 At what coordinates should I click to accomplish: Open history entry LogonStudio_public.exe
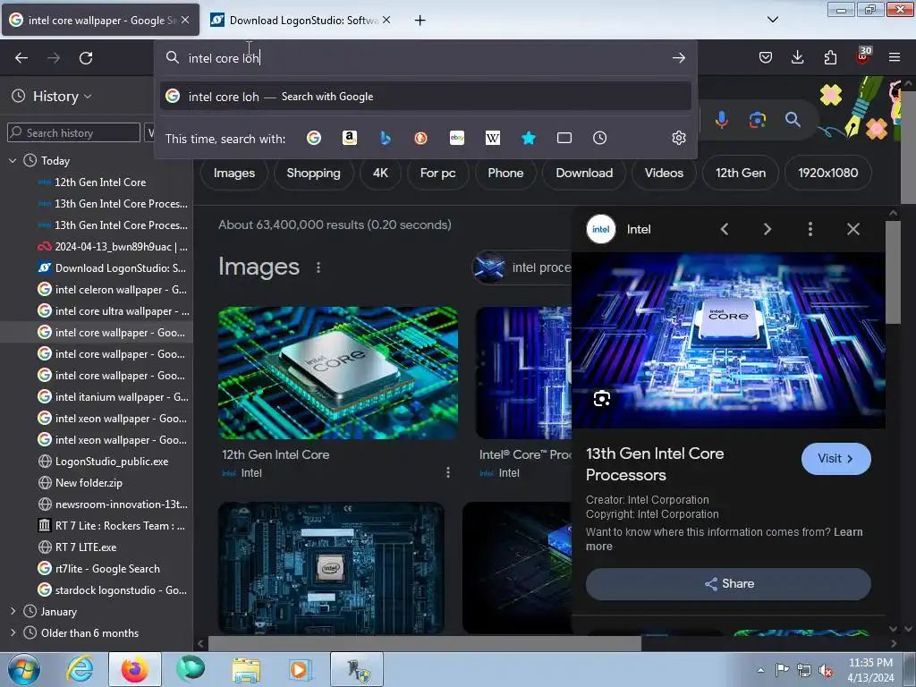click(x=103, y=461)
